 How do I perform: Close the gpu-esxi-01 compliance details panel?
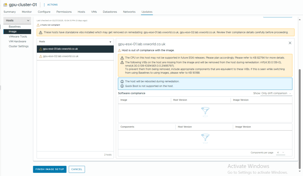pos(290,43)
